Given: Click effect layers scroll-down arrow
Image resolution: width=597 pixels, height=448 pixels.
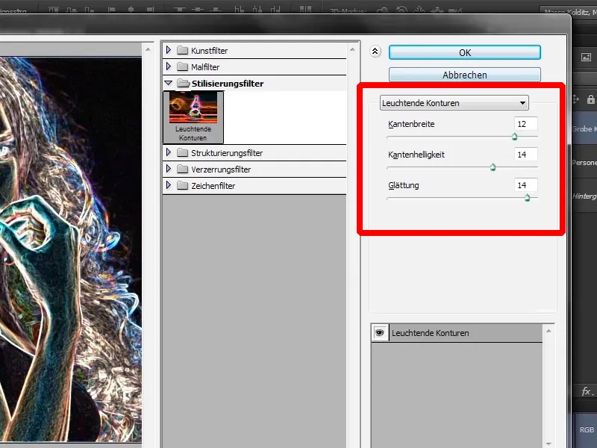Looking at the screenshot, I should click(548, 444).
